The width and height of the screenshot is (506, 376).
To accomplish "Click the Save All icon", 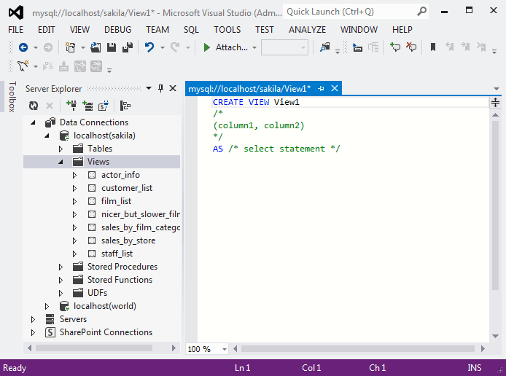I will (x=128, y=47).
